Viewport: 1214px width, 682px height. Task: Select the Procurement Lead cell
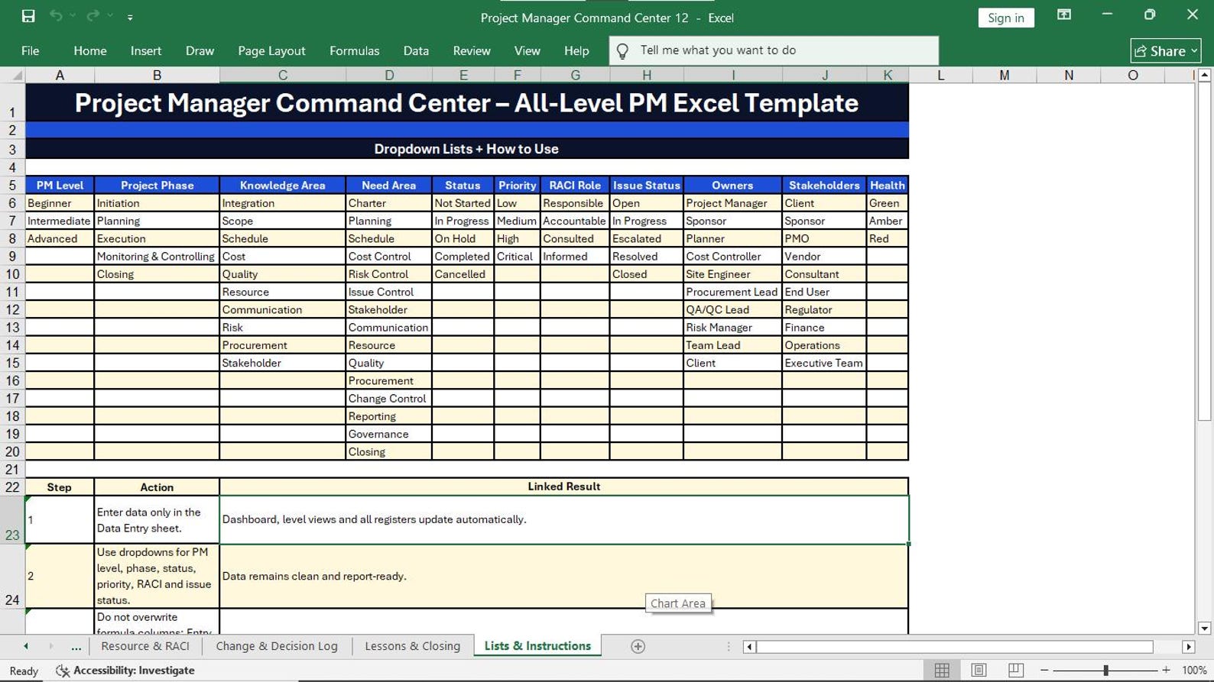click(x=732, y=292)
